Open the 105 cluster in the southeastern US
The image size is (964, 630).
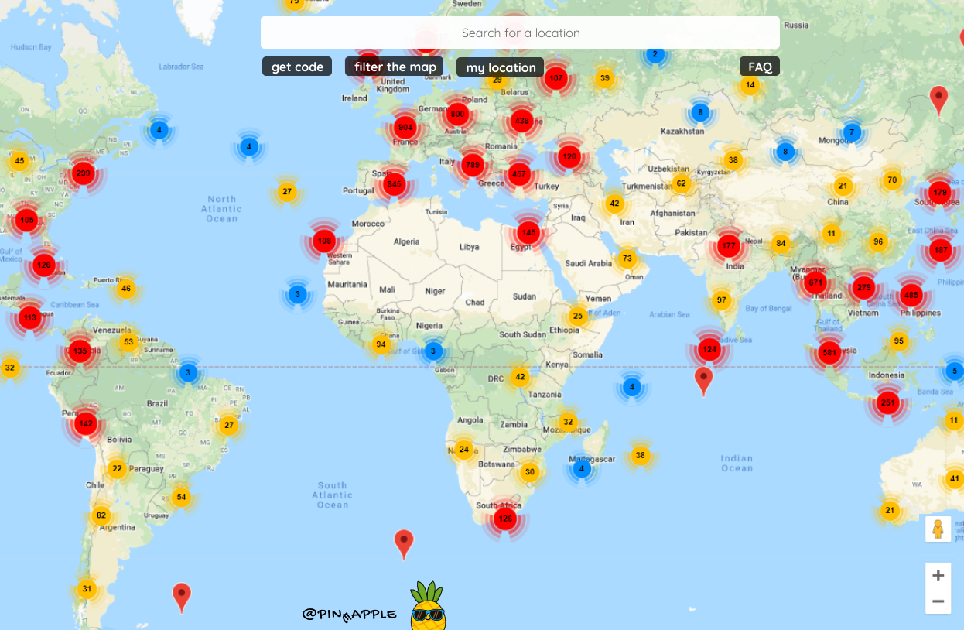(27, 221)
